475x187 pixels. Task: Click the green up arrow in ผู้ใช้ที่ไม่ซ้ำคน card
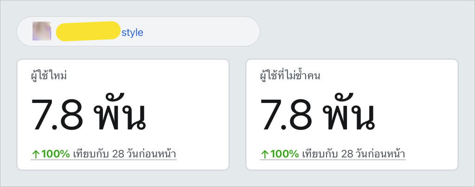[x=264, y=155]
